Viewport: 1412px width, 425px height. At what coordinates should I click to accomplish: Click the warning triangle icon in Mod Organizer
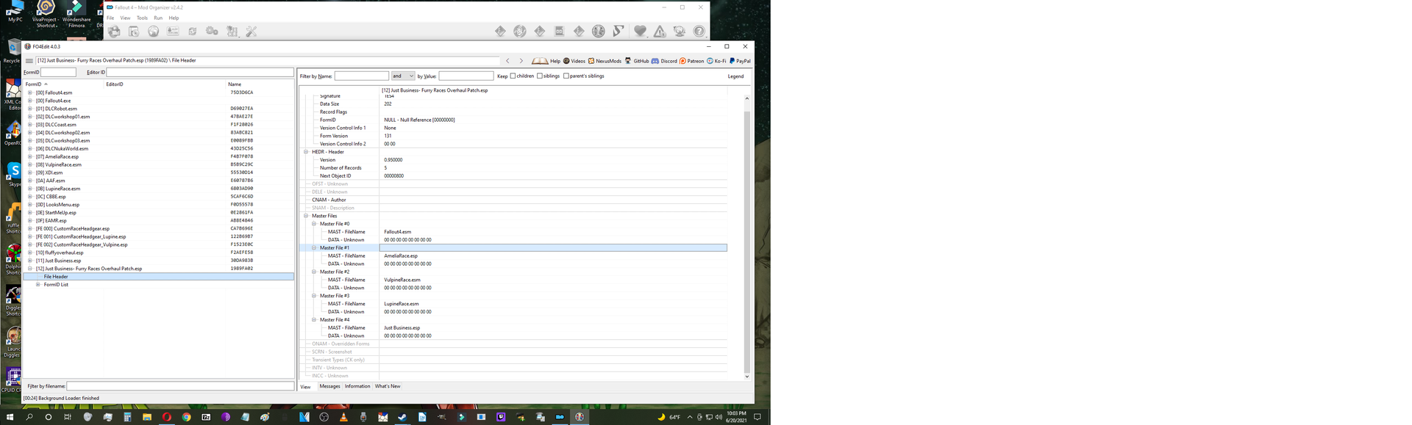[660, 31]
